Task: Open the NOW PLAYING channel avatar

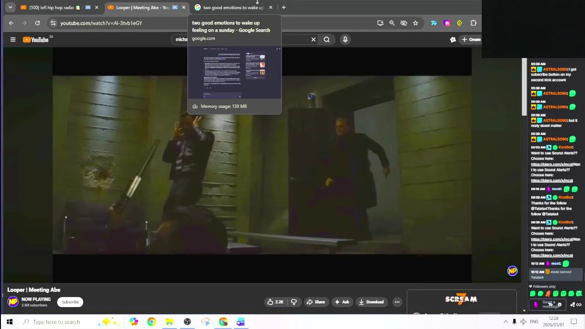Action: tap(13, 302)
